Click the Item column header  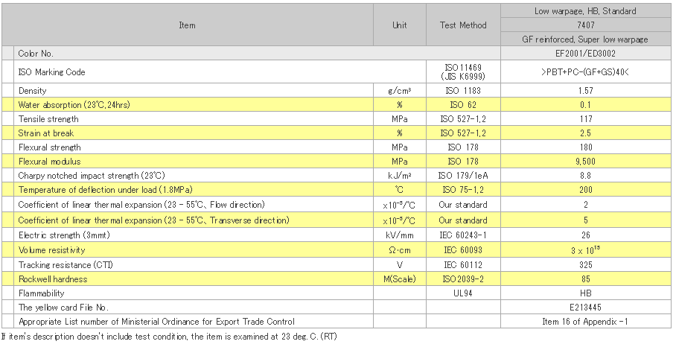[x=187, y=25]
